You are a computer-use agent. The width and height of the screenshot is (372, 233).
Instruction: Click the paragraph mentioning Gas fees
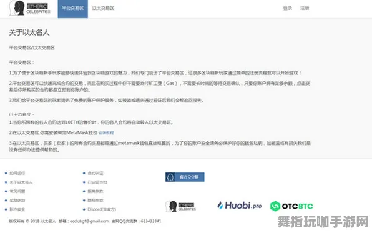pos(160,86)
